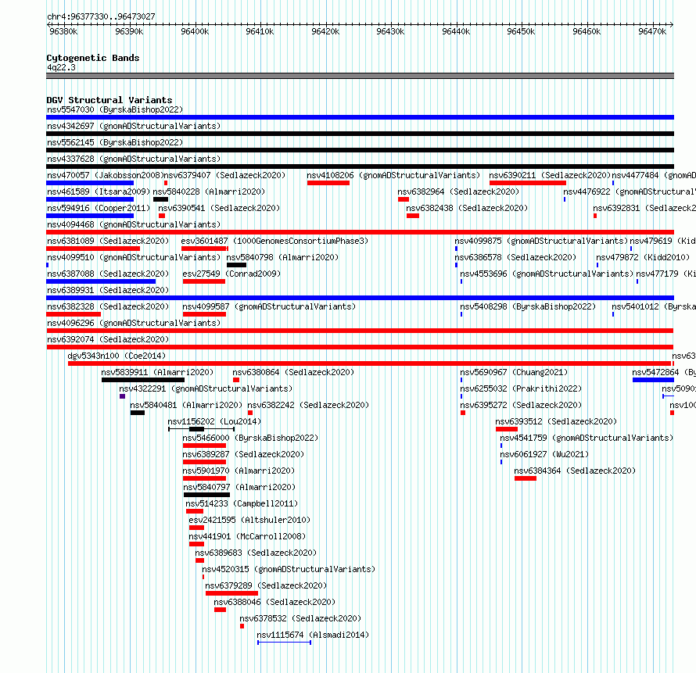Select nsv1156202 (Lou2014) variant glyph
The image size is (696, 673).
(202, 429)
